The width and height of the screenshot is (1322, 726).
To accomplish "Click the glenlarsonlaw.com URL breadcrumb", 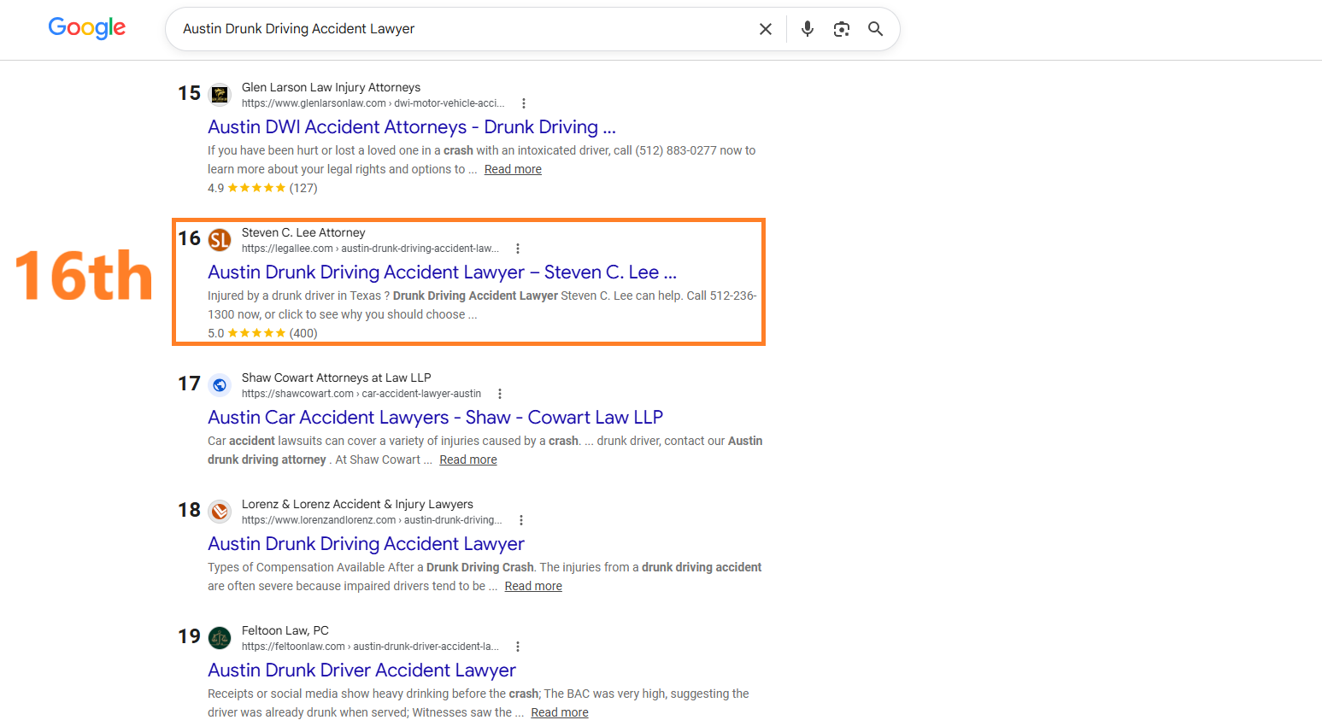I will (373, 103).
